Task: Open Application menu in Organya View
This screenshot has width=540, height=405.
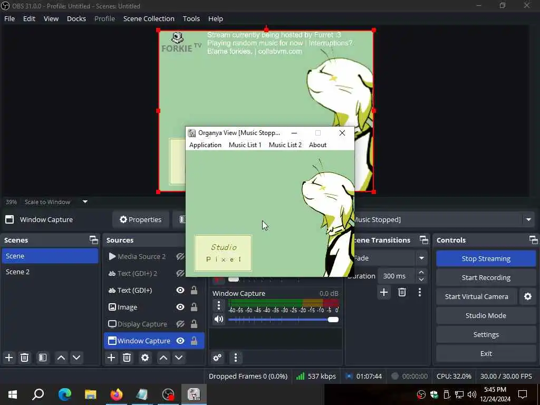Action: point(205,145)
